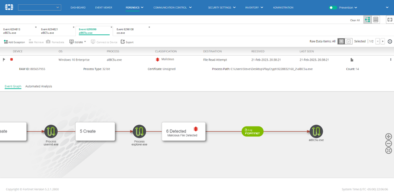This screenshot has height=192, width=394.
Task: Click the Fortinet logo icon
Action: click(x=9, y=7)
